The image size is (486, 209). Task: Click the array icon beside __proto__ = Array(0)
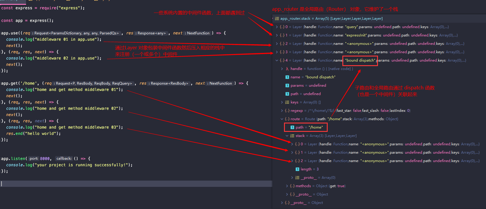(x=297, y=178)
